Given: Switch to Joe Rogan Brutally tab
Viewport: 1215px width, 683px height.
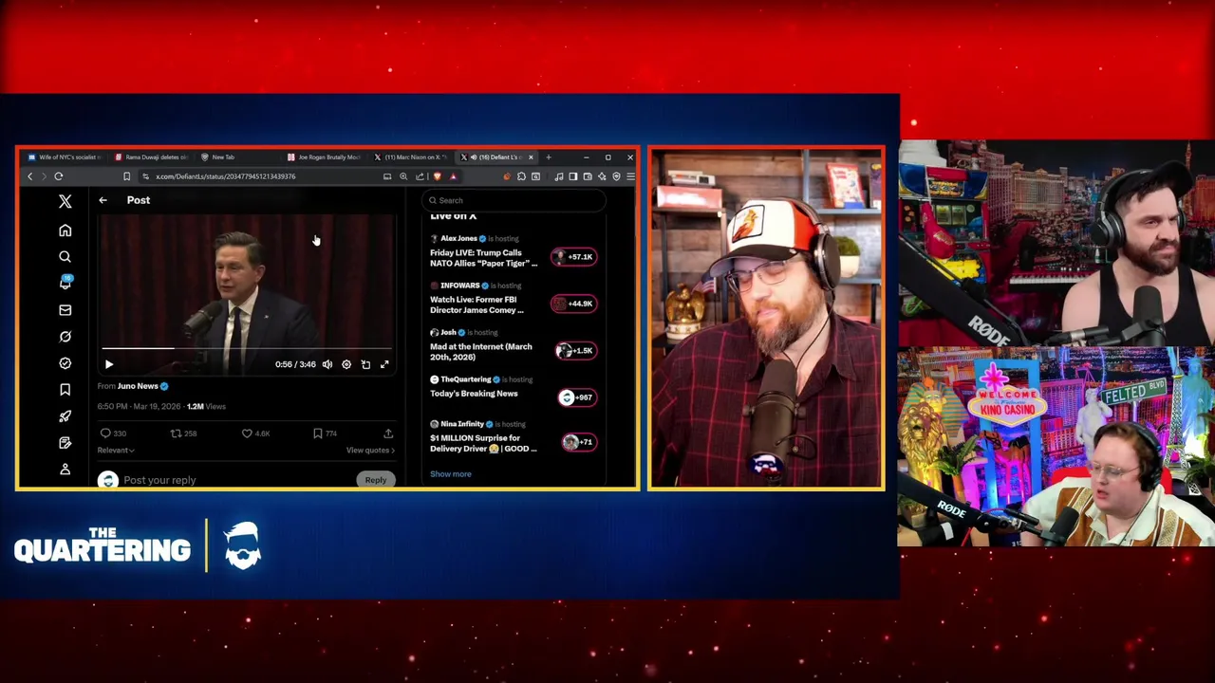Looking at the screenshot, I should [x=324, y=157].
